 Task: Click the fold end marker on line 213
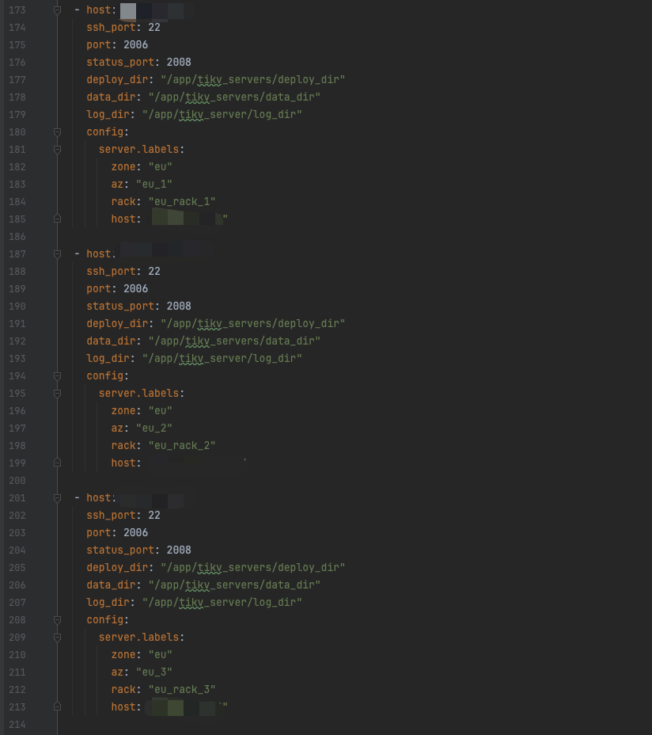click(57, 706)
